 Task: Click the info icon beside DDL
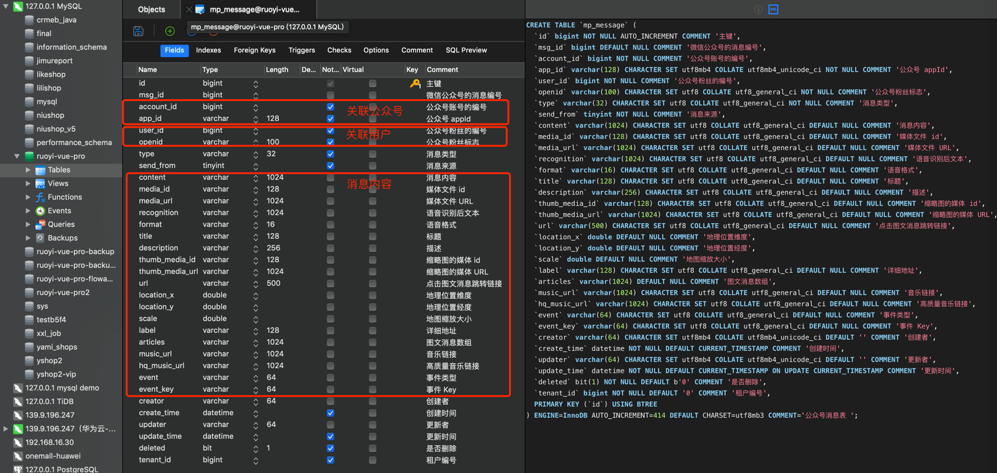(758, 9)
